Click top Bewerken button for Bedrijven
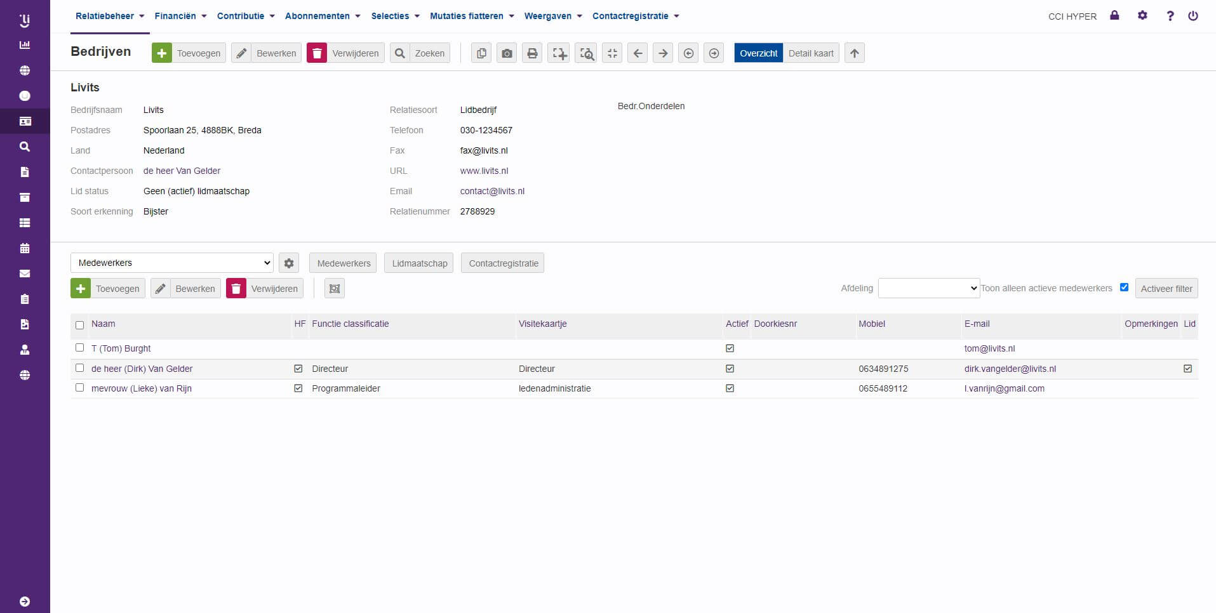1216x613 pixels. coord(266,53)
